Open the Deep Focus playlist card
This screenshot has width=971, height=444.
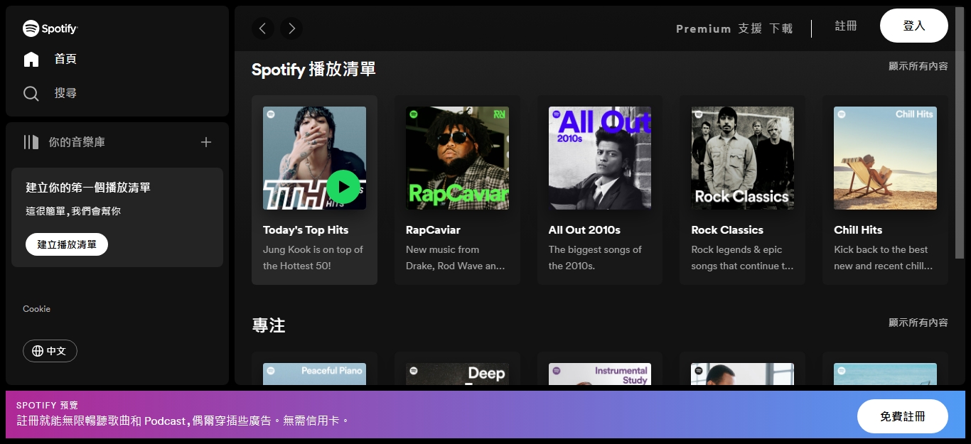click(457, 369)
